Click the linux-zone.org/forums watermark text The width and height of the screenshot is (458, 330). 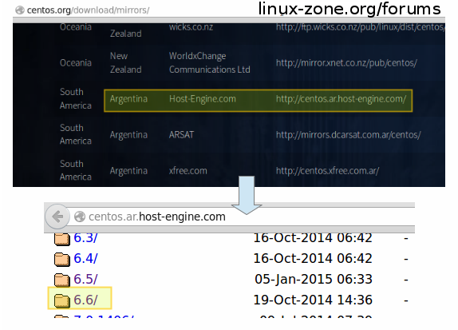349,9
